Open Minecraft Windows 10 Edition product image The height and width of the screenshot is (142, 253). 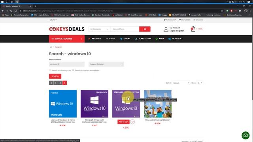tap(158, 104)
